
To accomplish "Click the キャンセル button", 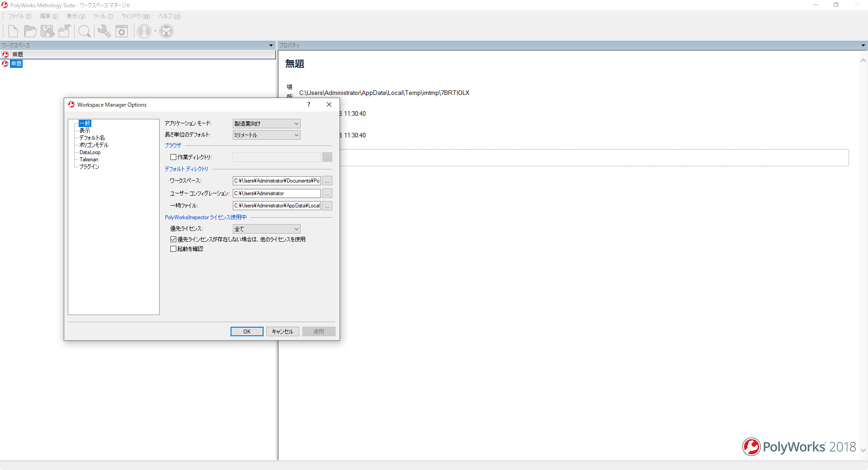I will coord(283,331).
